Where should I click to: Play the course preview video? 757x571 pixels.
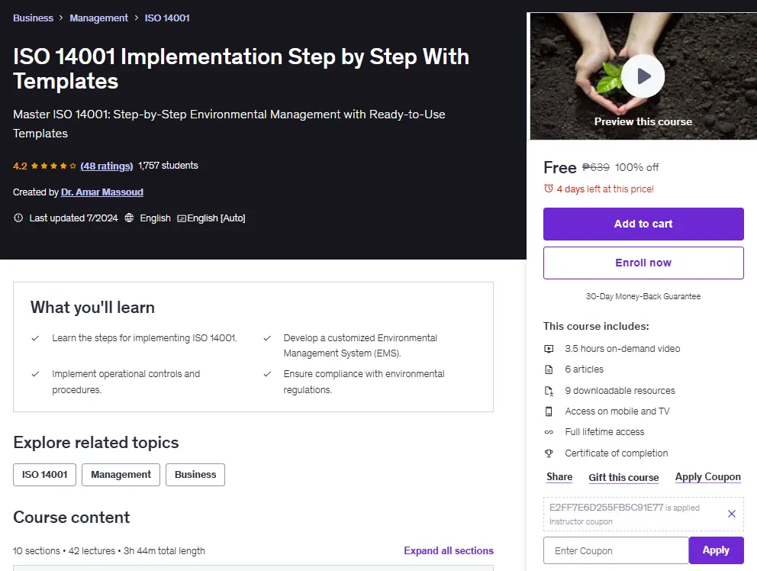[x=643, y=76]
